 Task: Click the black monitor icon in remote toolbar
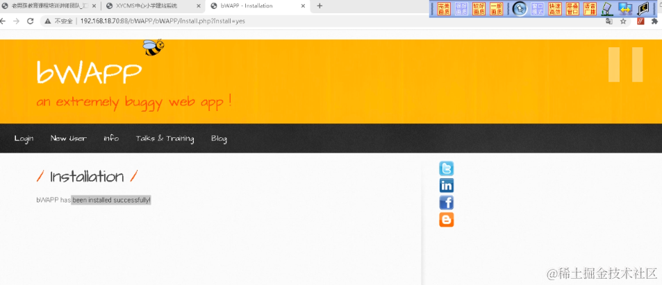[643, 9]
